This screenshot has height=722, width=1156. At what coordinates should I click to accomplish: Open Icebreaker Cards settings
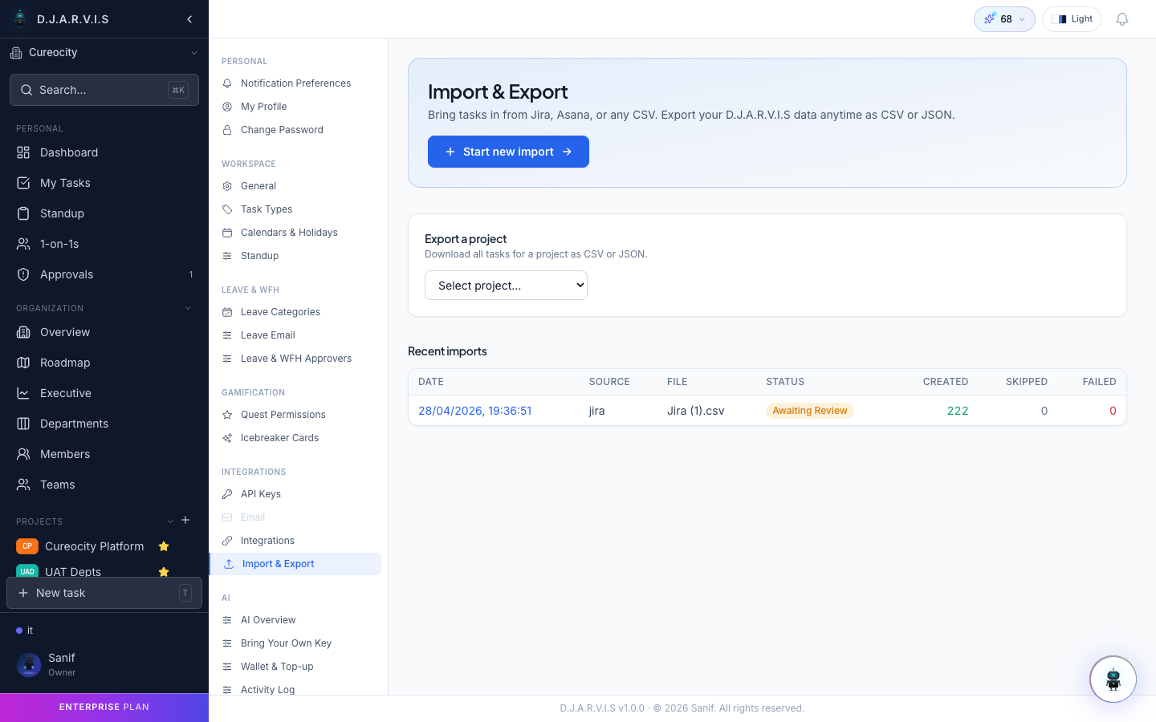pyautogui.click(x=295, y=438)
